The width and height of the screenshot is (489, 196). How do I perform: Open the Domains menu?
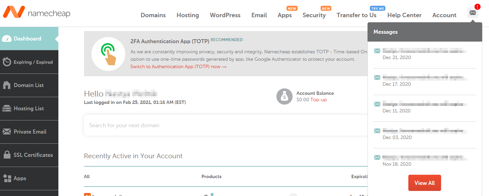tap(153, 15)
